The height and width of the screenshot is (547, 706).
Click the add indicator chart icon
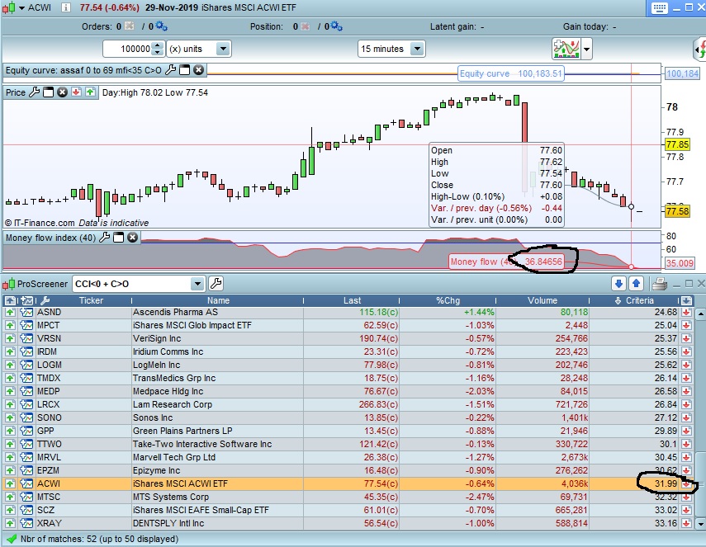[x=566, y=49]
